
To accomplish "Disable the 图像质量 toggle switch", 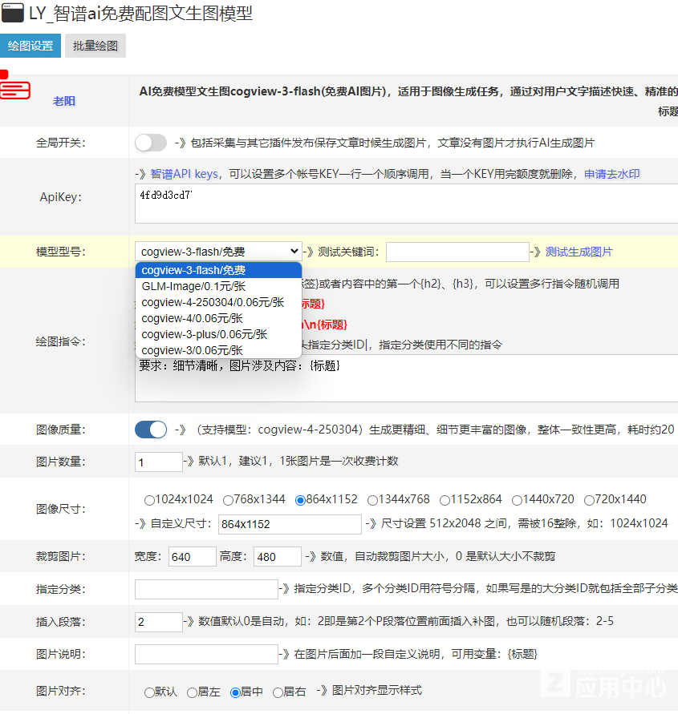I will (150, 430).
